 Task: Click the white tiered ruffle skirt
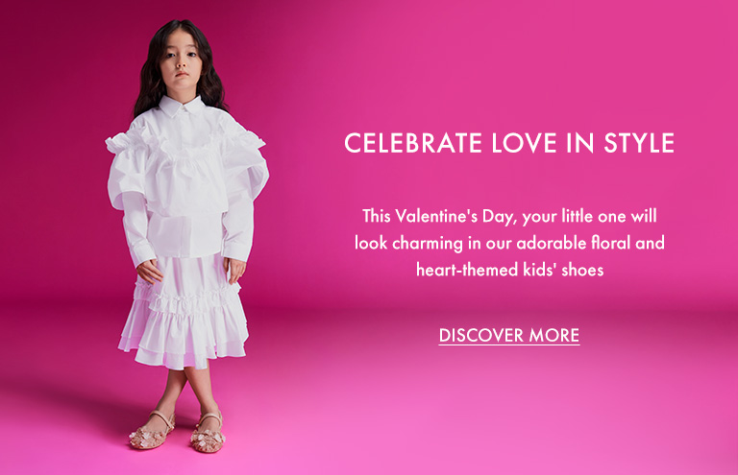coord(184,313)
